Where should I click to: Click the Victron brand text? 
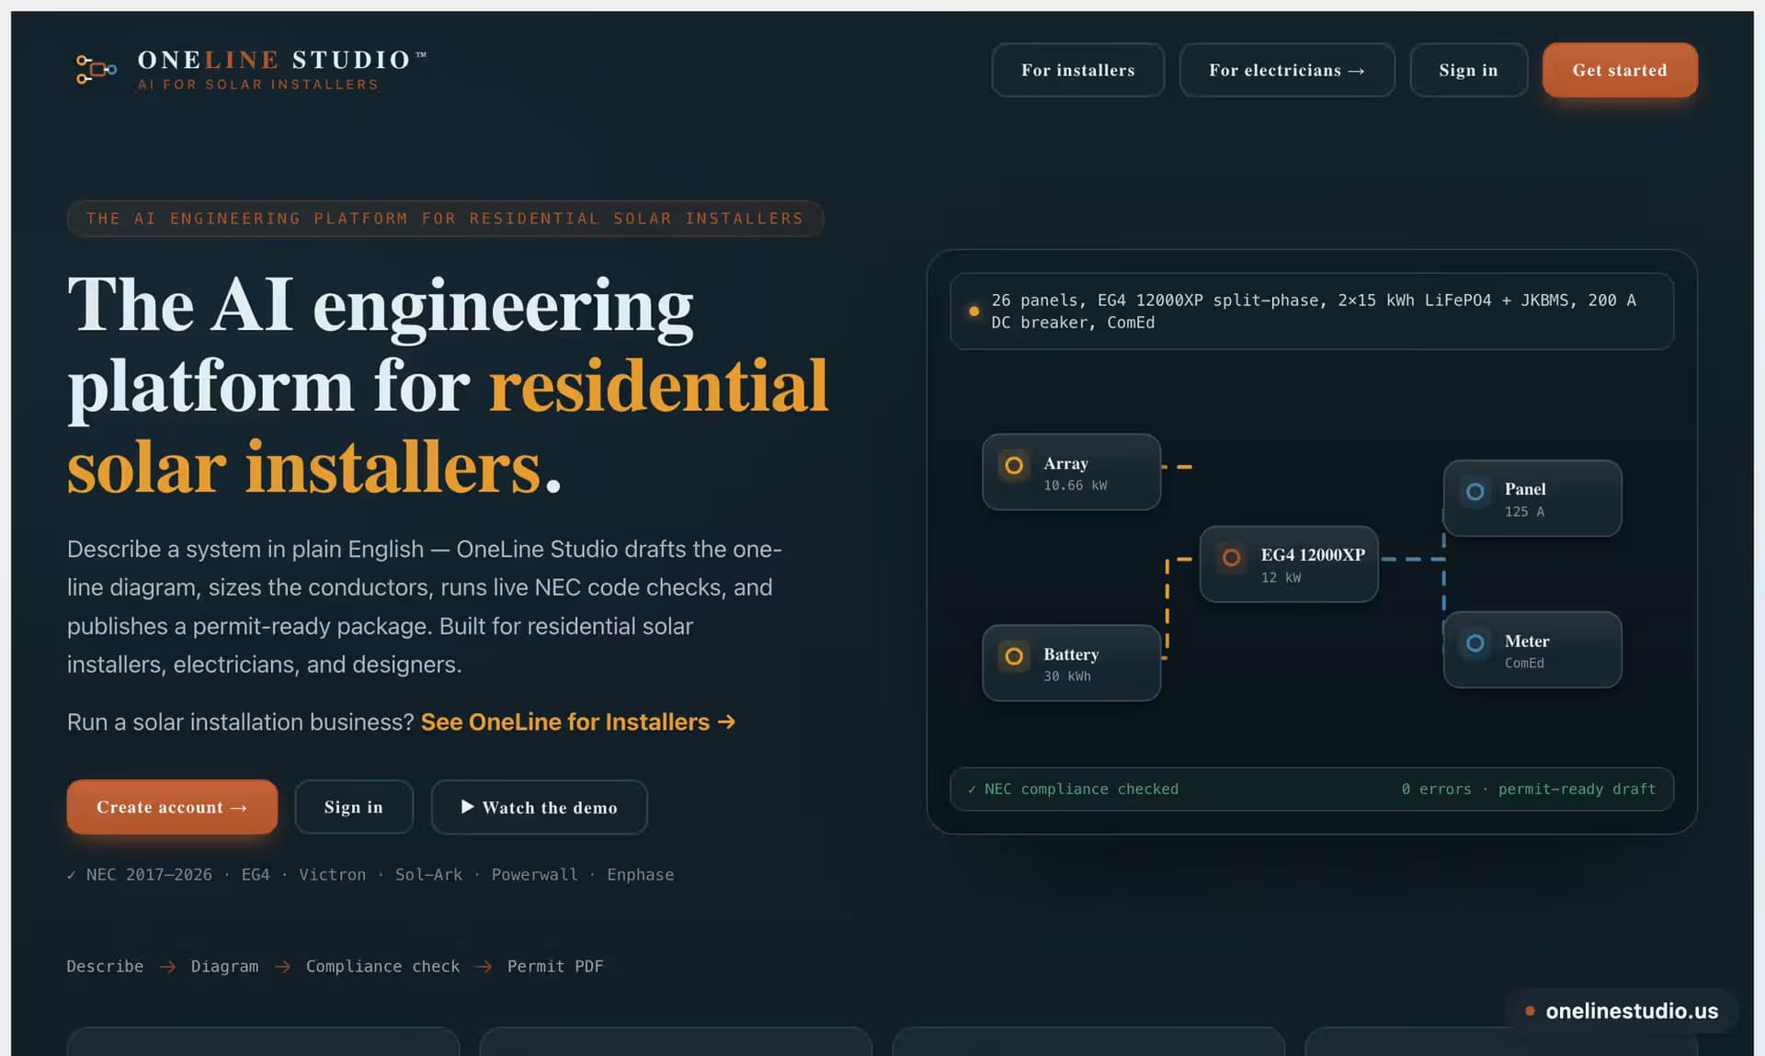(332, 875)
